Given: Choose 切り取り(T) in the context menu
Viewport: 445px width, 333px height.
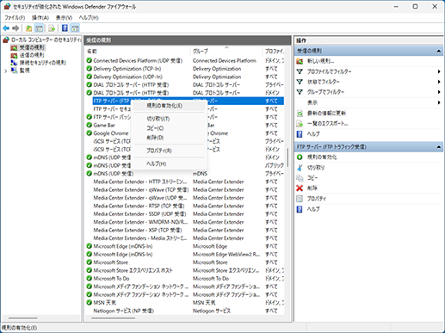Looking at the screenshot, I should (169, 119).
